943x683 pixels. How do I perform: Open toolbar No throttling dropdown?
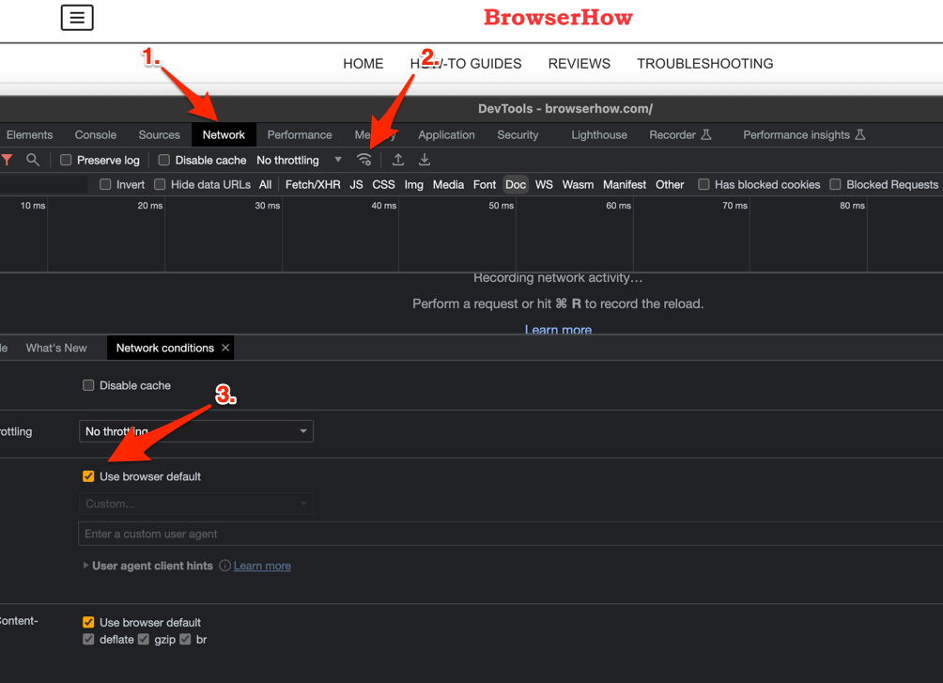[299, 160]
